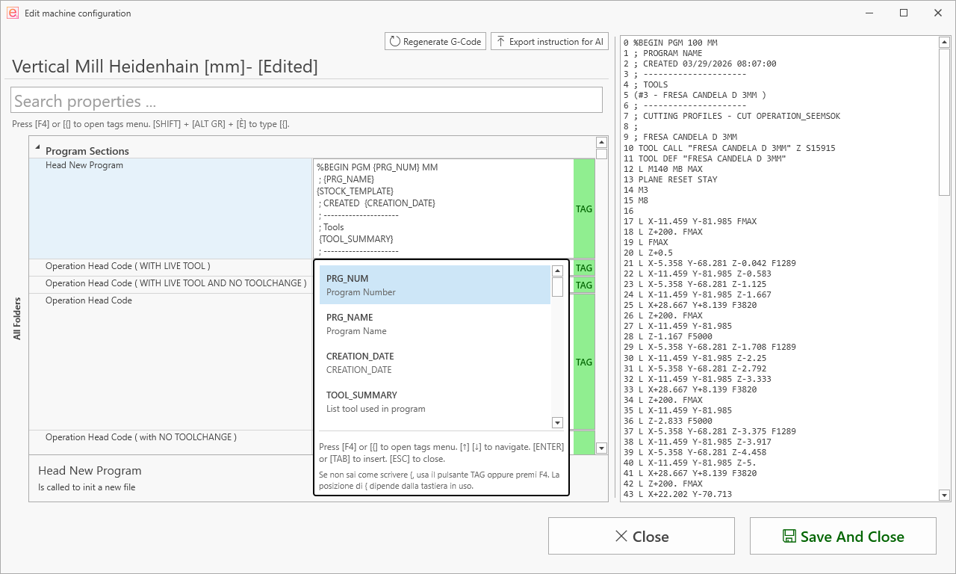Focus the Search properties field

306,101
